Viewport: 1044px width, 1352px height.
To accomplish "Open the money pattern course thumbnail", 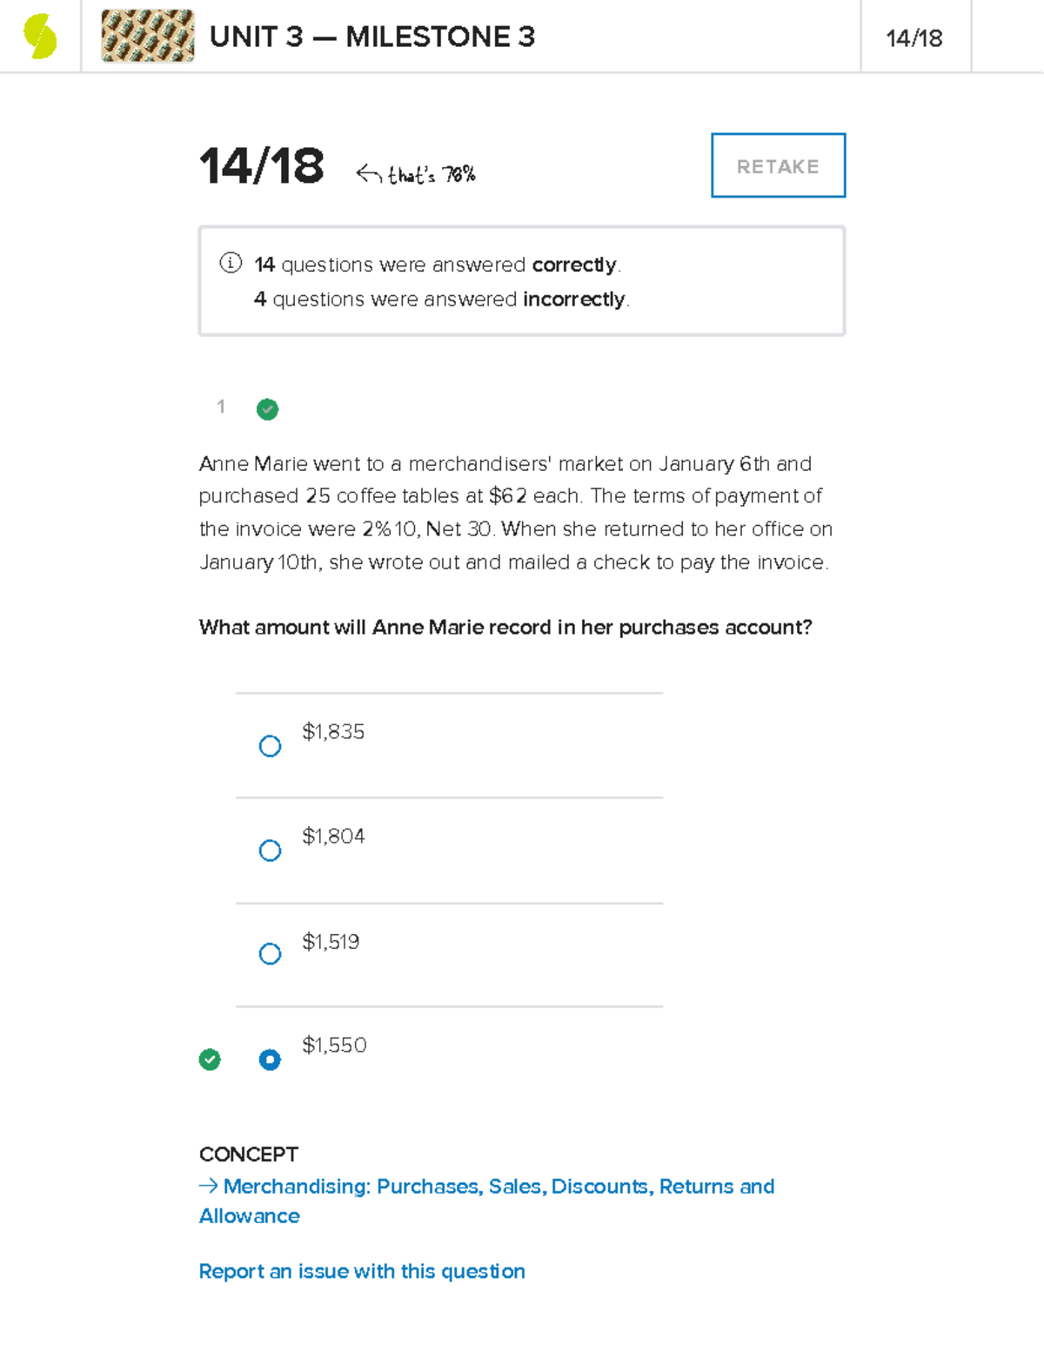I will tap(147, 37).
